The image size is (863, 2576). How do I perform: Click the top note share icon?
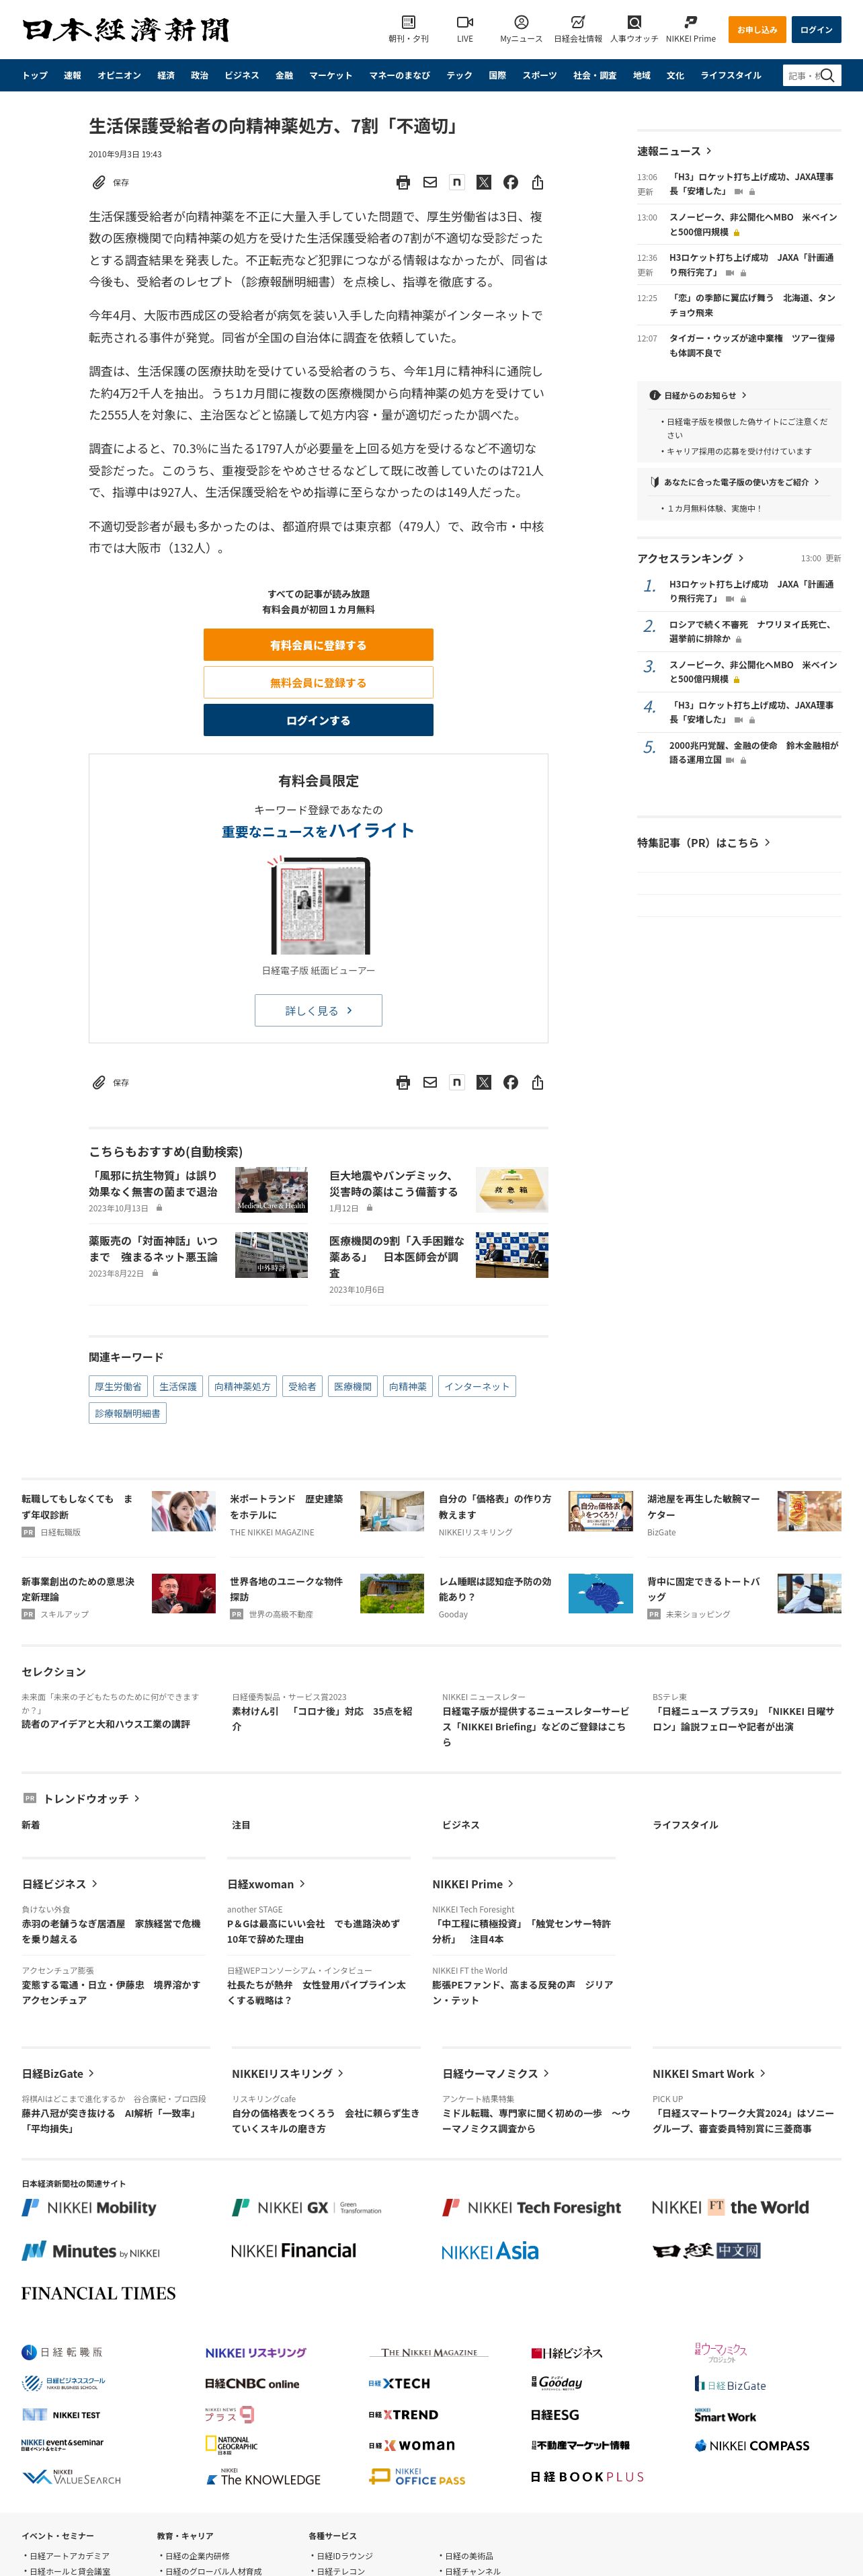pos(457,182)
